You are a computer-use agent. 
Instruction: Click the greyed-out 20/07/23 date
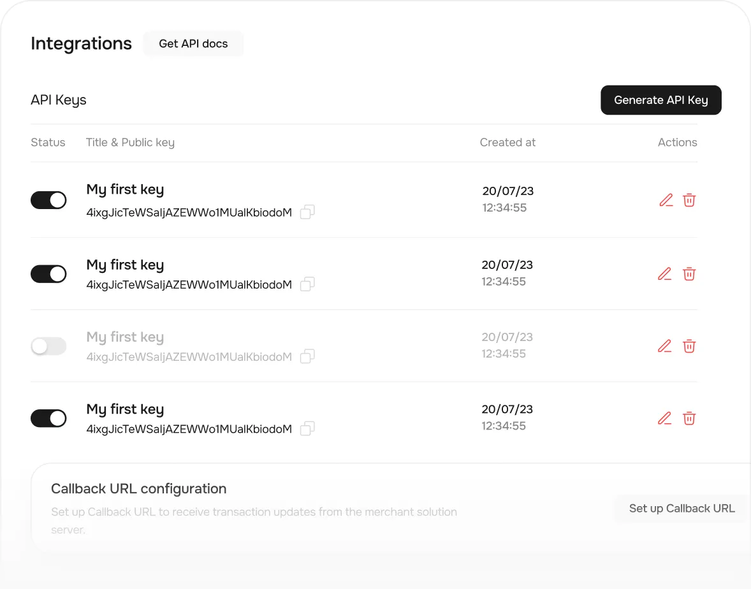pyautogui.click(x=507, y=337)
